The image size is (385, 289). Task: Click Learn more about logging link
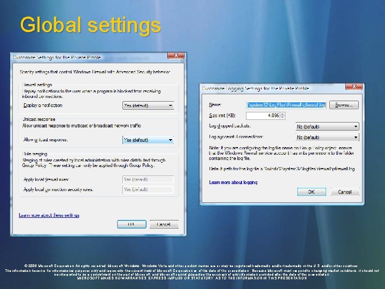tap(233, 182)
